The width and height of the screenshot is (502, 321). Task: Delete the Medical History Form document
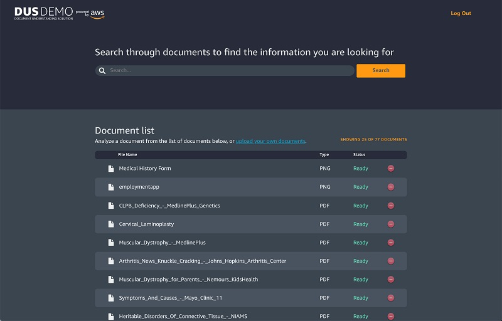click(391, 169)
